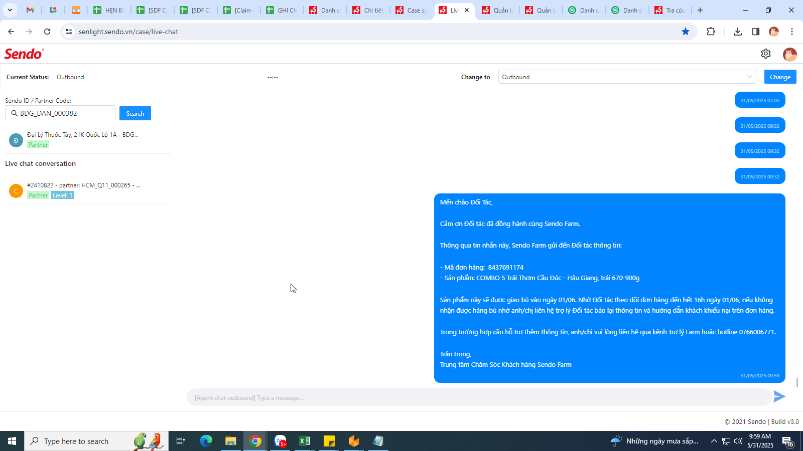Image resolution: width=803 pixels, height=451 pixels.
Task: Open the volume icon in system tray
Action: (x=738, y=441)
